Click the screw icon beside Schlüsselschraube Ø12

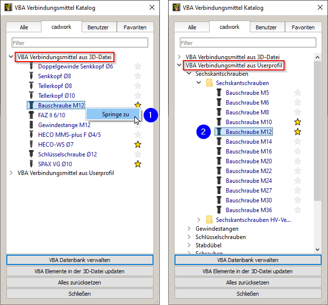[x=31, y=154]
